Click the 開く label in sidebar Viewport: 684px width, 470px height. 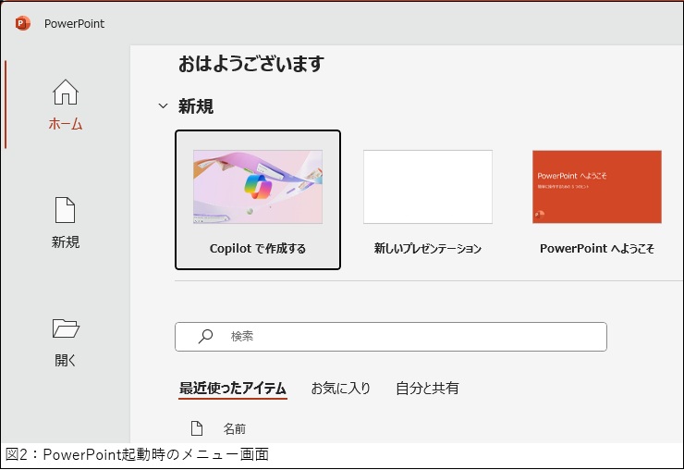(66, 360)
